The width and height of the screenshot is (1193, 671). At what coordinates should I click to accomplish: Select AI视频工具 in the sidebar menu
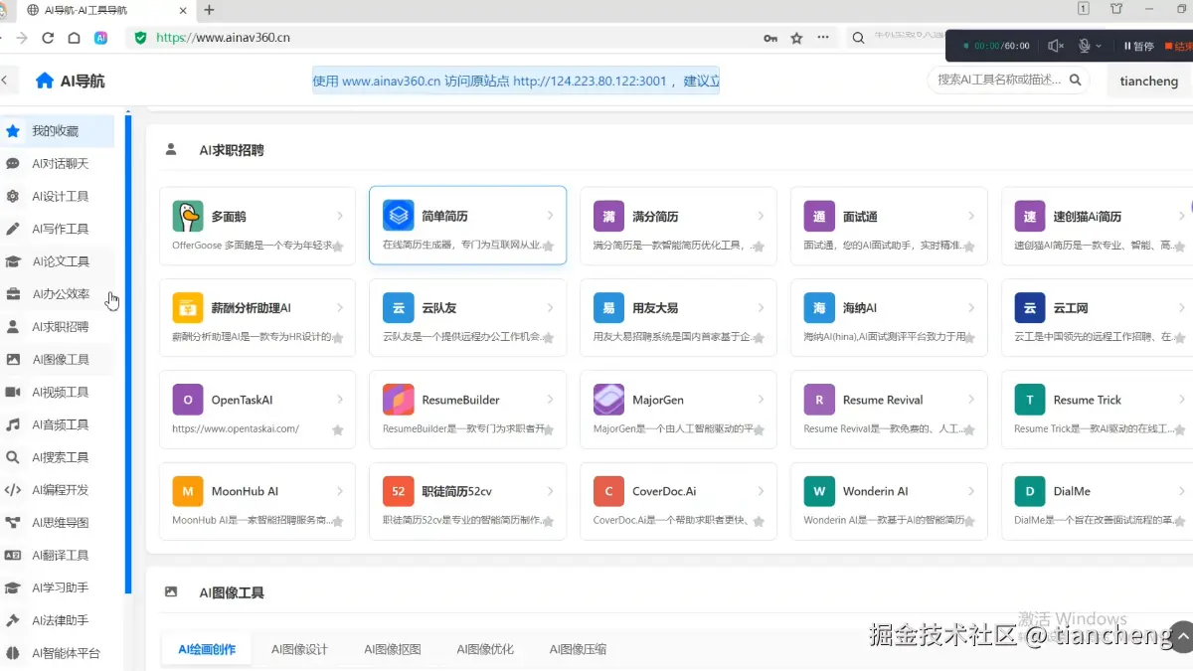55,392
